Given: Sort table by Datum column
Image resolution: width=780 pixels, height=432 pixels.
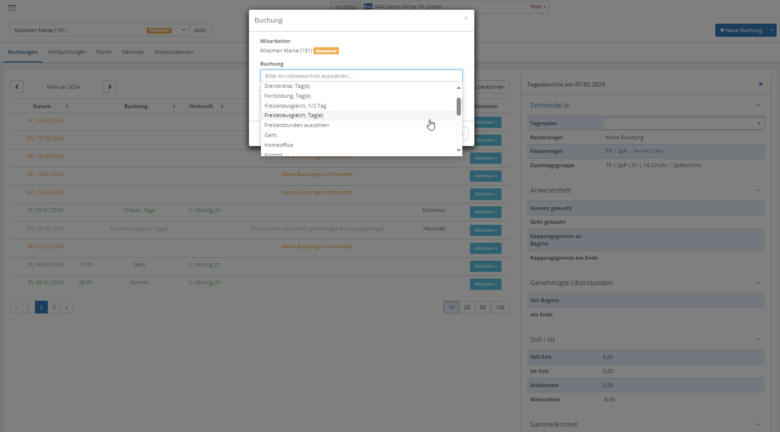Looking at the screenshot, I should [x=67, y=107].
